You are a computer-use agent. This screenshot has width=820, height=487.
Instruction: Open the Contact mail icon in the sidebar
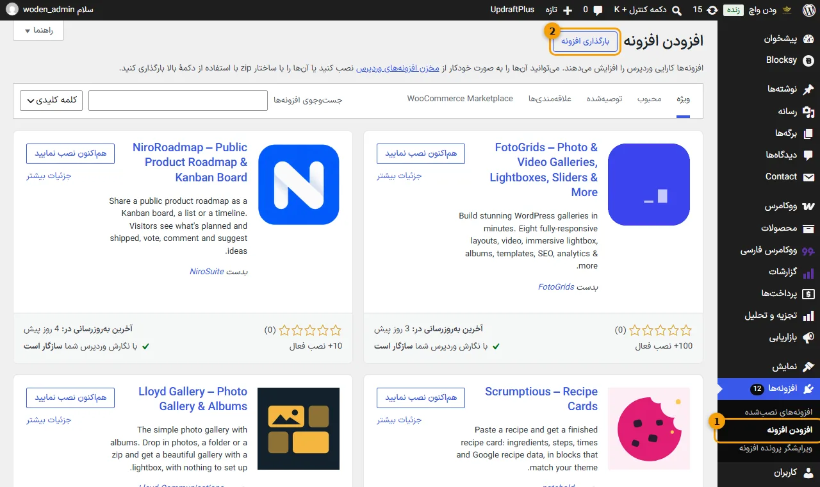tap(808, 177)
